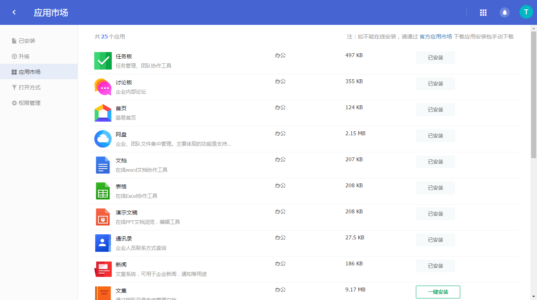
Task: Click the 文集 app name
Action: 121,291
